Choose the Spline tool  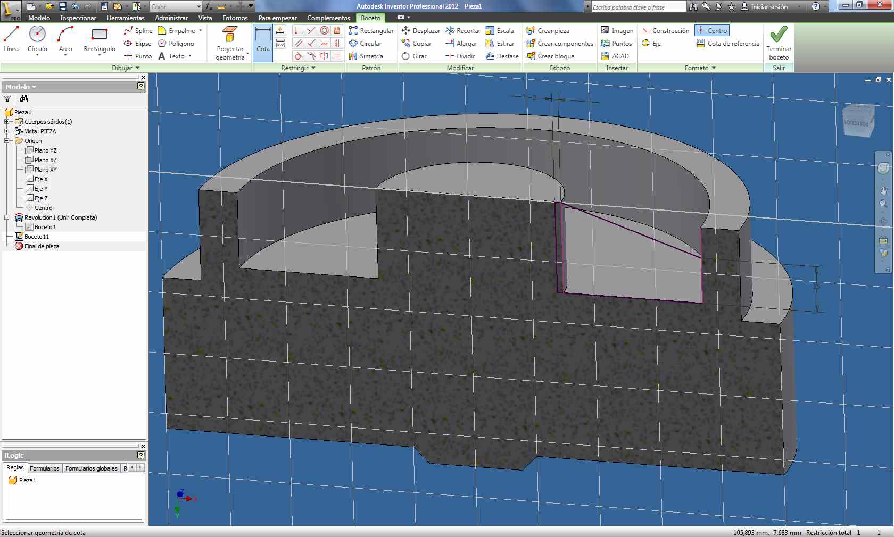[138, 31]
